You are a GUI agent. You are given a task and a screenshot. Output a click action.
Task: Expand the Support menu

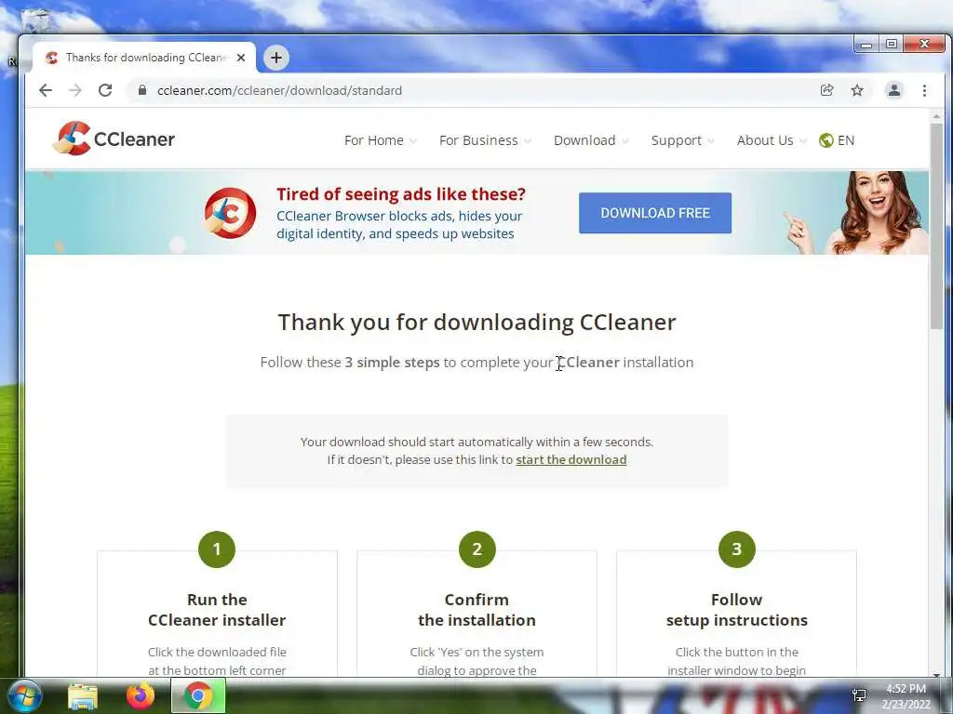(682, 140)
